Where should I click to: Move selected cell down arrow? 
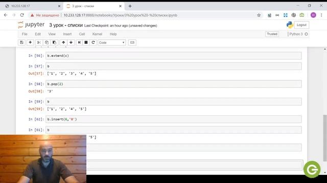(x=71, y=43)
